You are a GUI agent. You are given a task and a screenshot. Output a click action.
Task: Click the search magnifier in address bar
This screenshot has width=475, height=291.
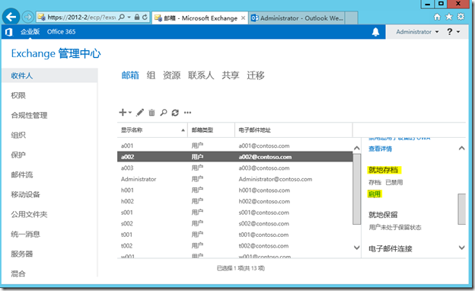click(x=122, y=18)
